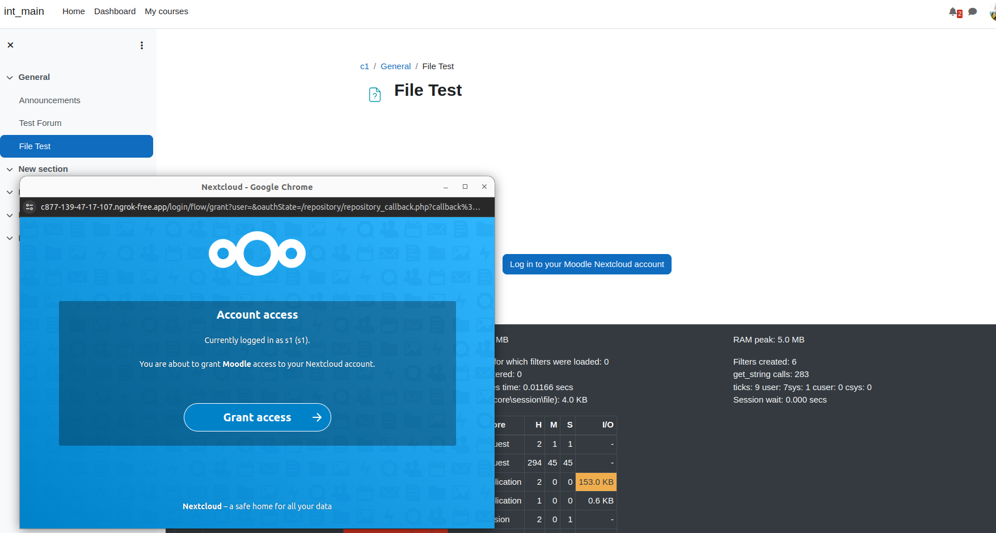The width and height of the screenshot is (996, 533).
Task: Click the File Test activity icon
Action: click(375, 94)
